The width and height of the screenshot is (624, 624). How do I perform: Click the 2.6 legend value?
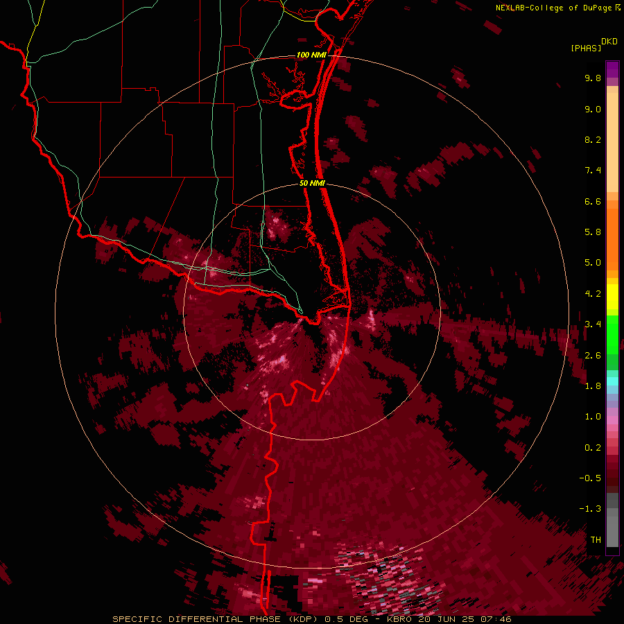coord(593,356)
